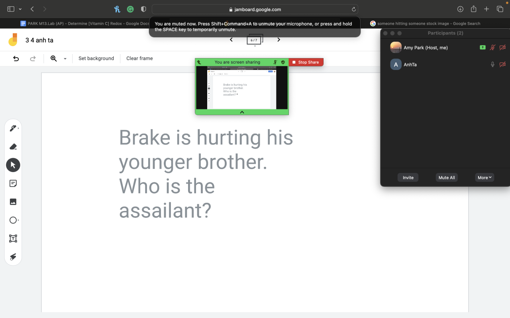Click the zoom magnifier icon
Screen dimensions: 510x318
coord(54,58)
